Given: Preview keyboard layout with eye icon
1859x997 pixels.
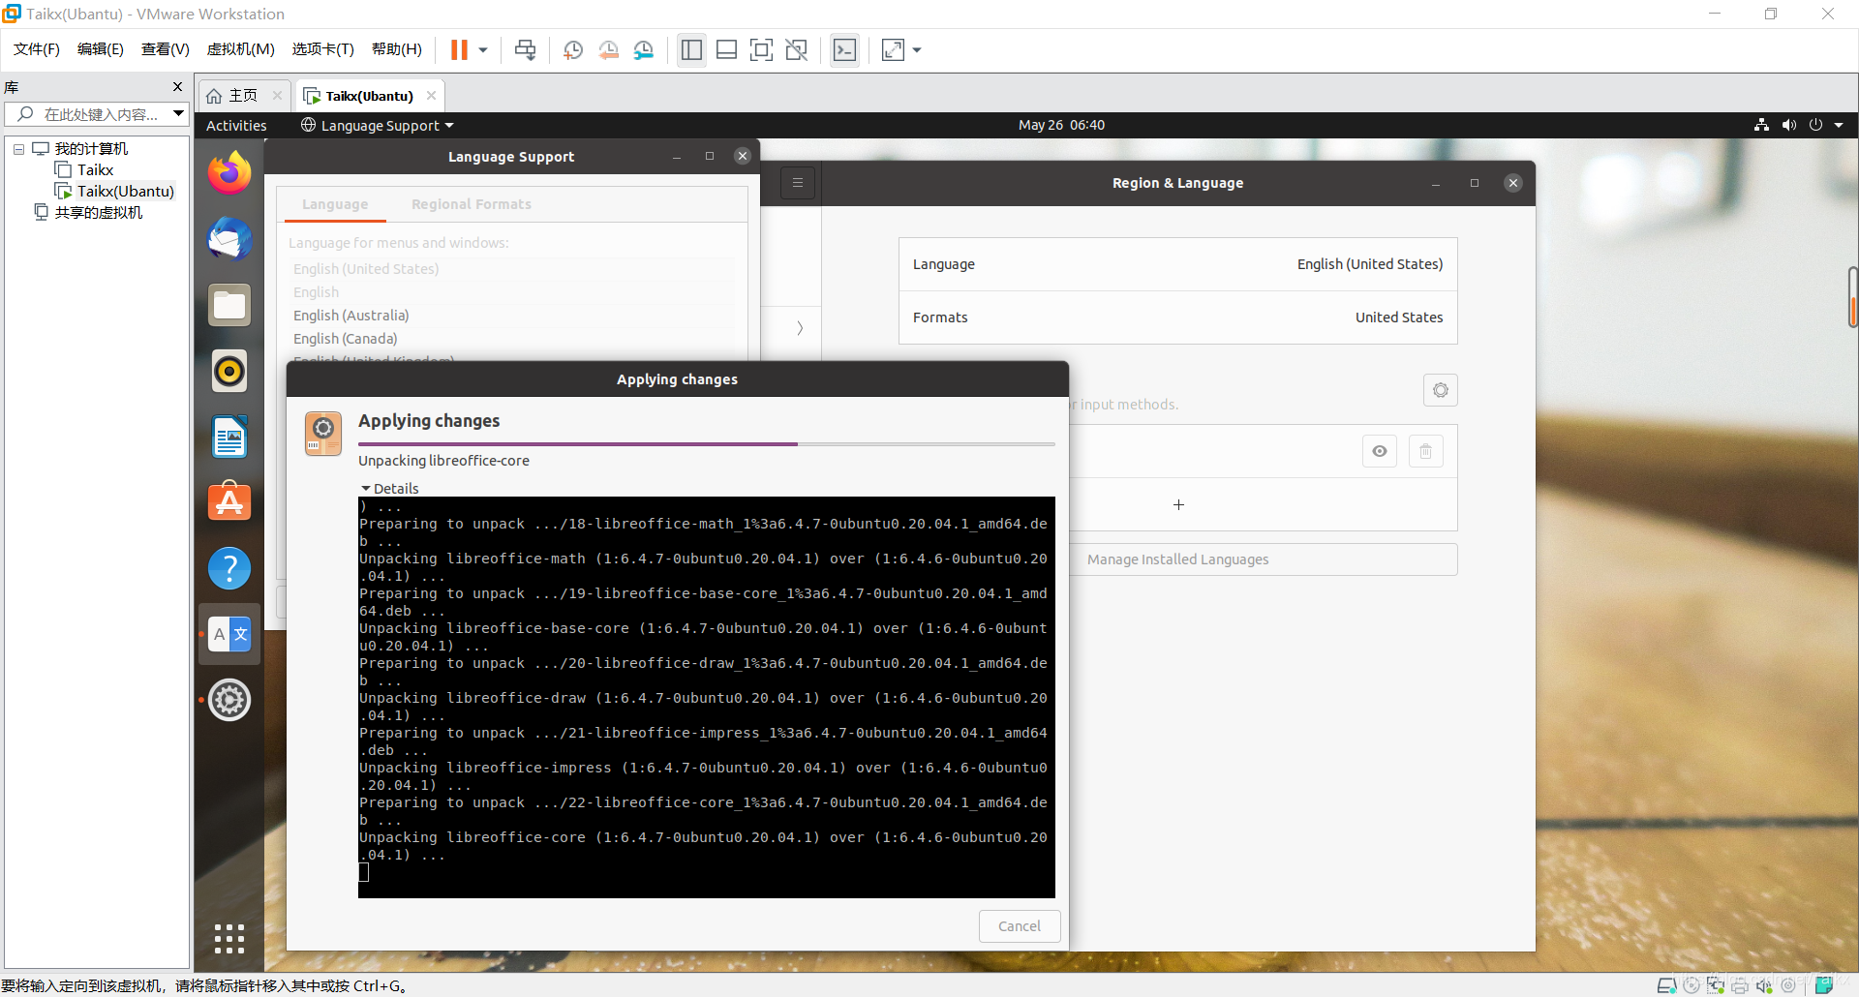Looking at the screenshot, I should click(x=1379, y=451).
